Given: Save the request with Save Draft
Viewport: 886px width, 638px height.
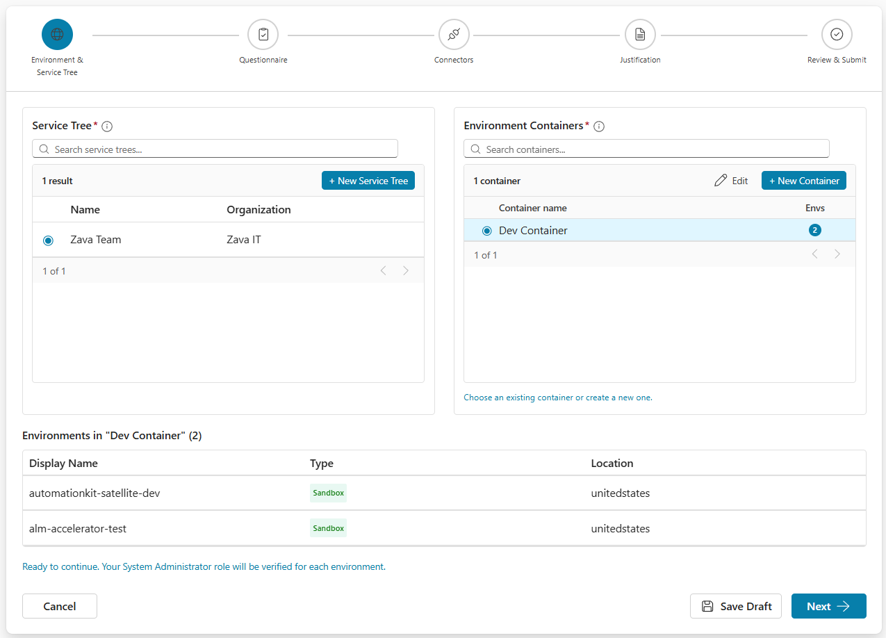Looking at the screenshot, I should click(x=736, y=606).
